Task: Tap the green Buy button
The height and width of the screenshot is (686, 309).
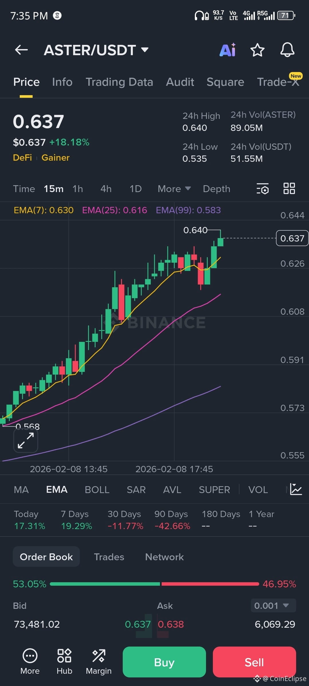Action: point(164,662)
